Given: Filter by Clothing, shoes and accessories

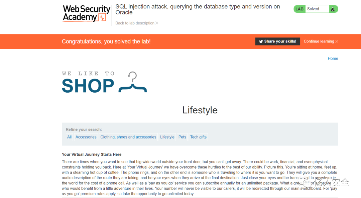Looking at the screenshot, I should tap(128, 137).
